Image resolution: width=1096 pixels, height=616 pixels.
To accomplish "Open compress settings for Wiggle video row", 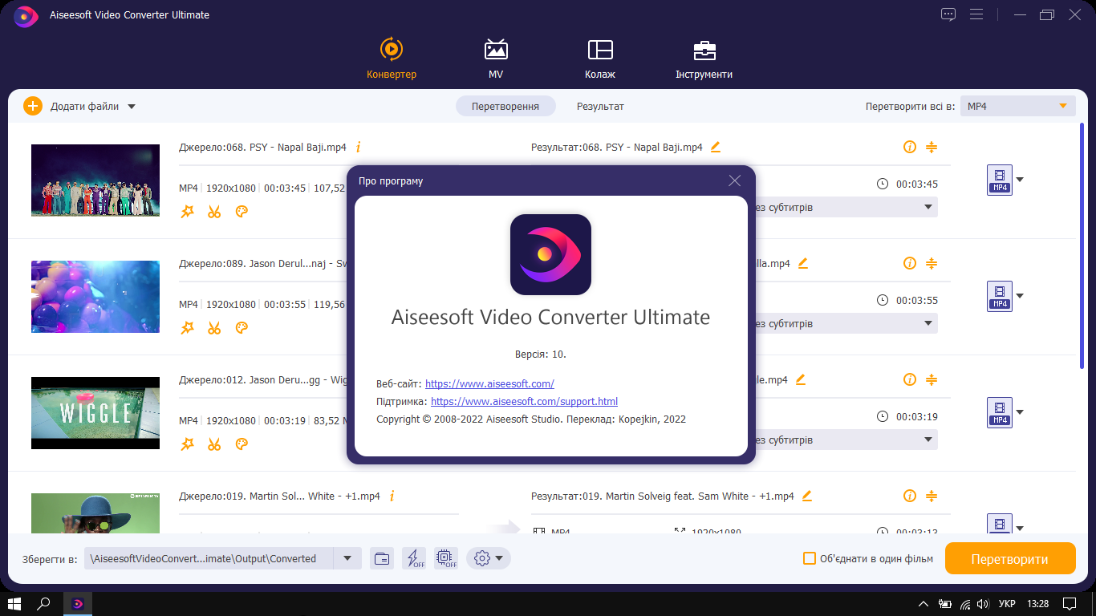I will (x=932, y=379).
